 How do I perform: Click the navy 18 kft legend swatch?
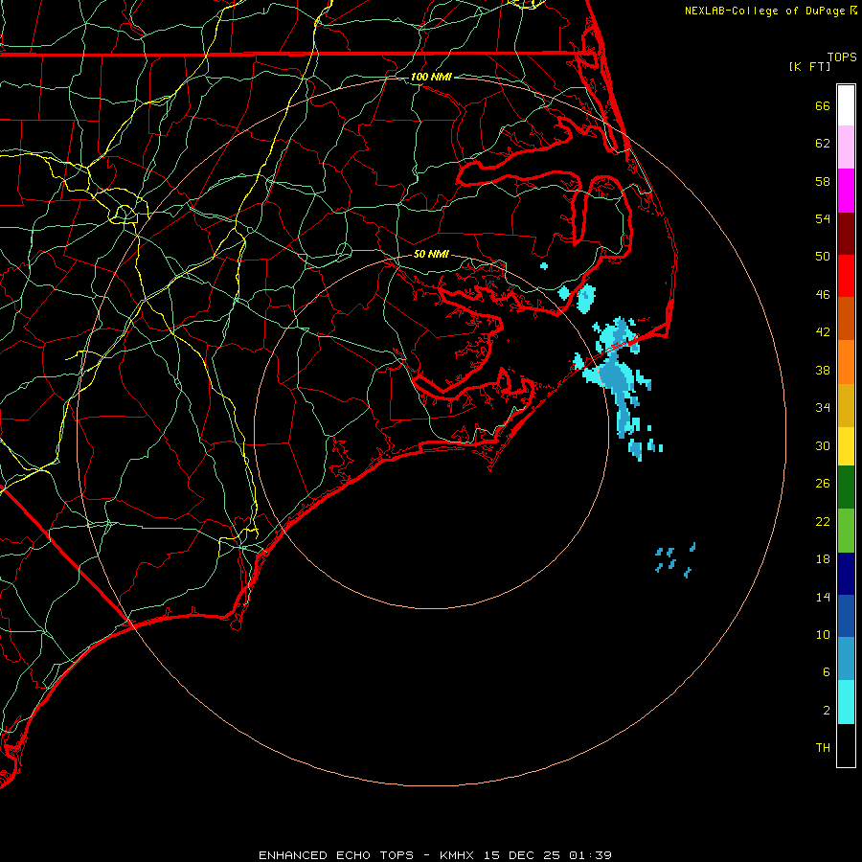[846, 574]
